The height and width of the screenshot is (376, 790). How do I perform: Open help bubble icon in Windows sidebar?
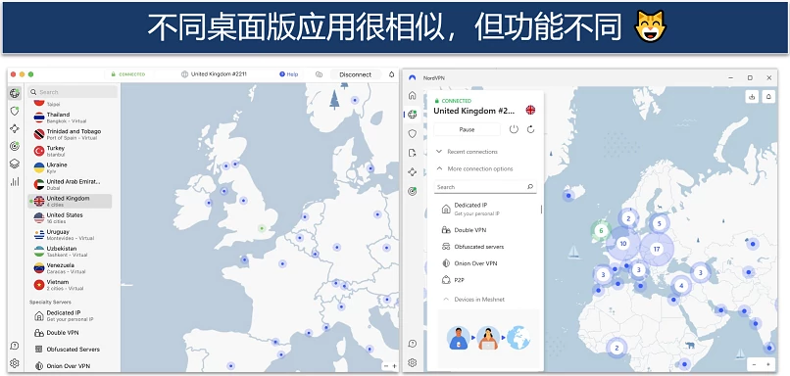pyautogui.click(x=412, y=344)
